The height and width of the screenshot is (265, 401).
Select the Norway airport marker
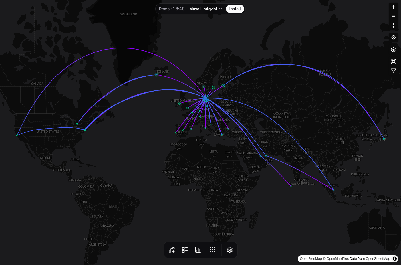(x=204, y=86)
